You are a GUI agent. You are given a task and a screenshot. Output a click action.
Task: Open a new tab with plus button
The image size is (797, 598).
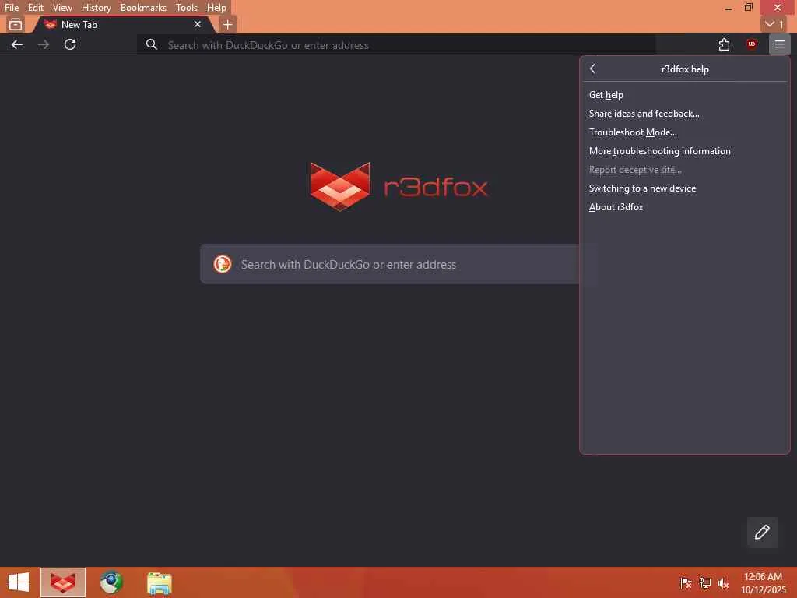pos(228,24)
